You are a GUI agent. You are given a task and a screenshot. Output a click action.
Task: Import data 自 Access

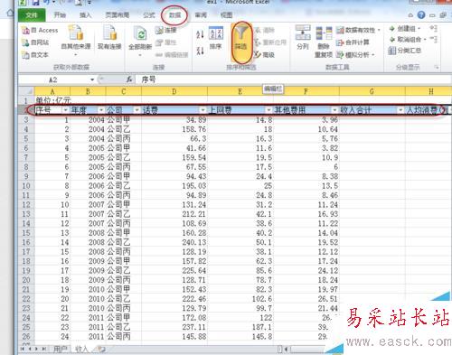(40, 30)
